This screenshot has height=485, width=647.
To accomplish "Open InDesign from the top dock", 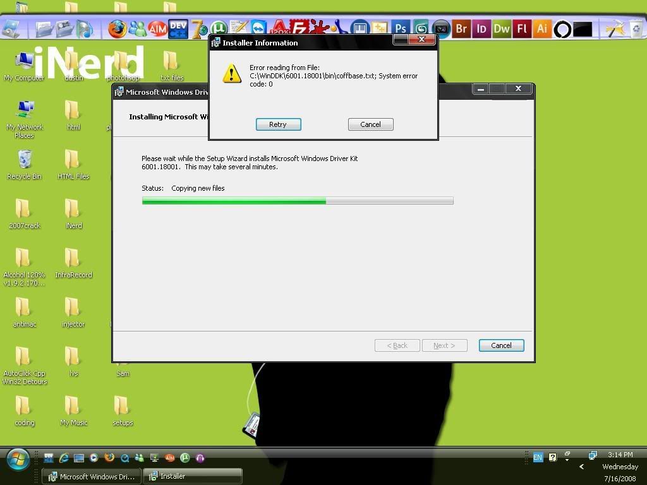I will [x=481, y=28].
